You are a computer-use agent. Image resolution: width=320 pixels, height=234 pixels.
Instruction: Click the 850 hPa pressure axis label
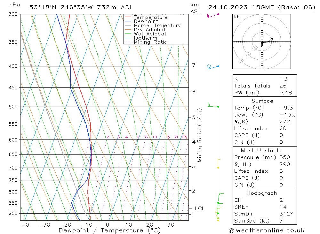coord(13,203)
